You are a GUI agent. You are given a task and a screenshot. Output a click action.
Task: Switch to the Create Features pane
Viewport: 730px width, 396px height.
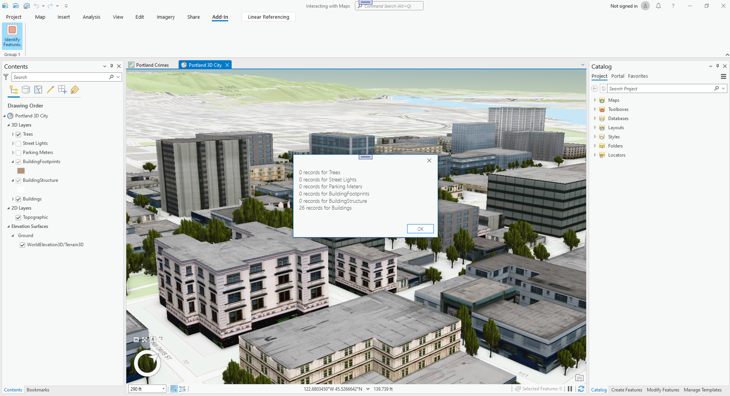pyautogui.click(x=626, y=390)
